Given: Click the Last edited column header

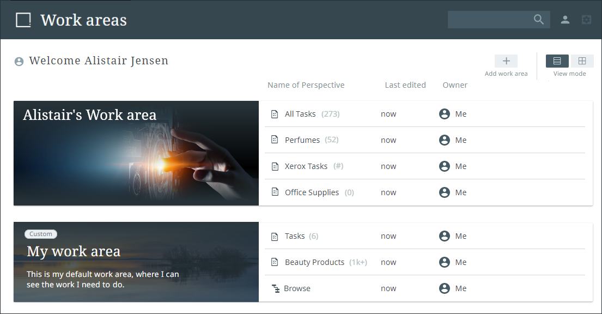Looking at the screenshot, I should coord(405,85).
